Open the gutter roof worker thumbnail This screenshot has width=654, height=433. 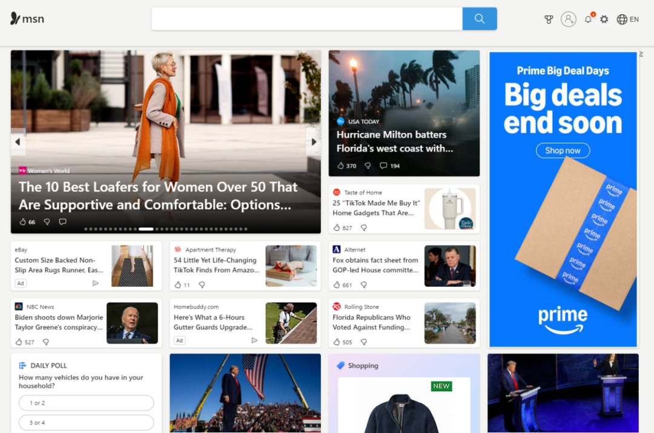291,323
